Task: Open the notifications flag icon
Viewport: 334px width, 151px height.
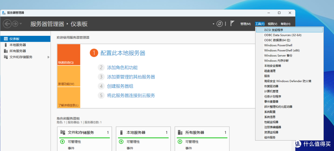Action: tap(232, 23)
